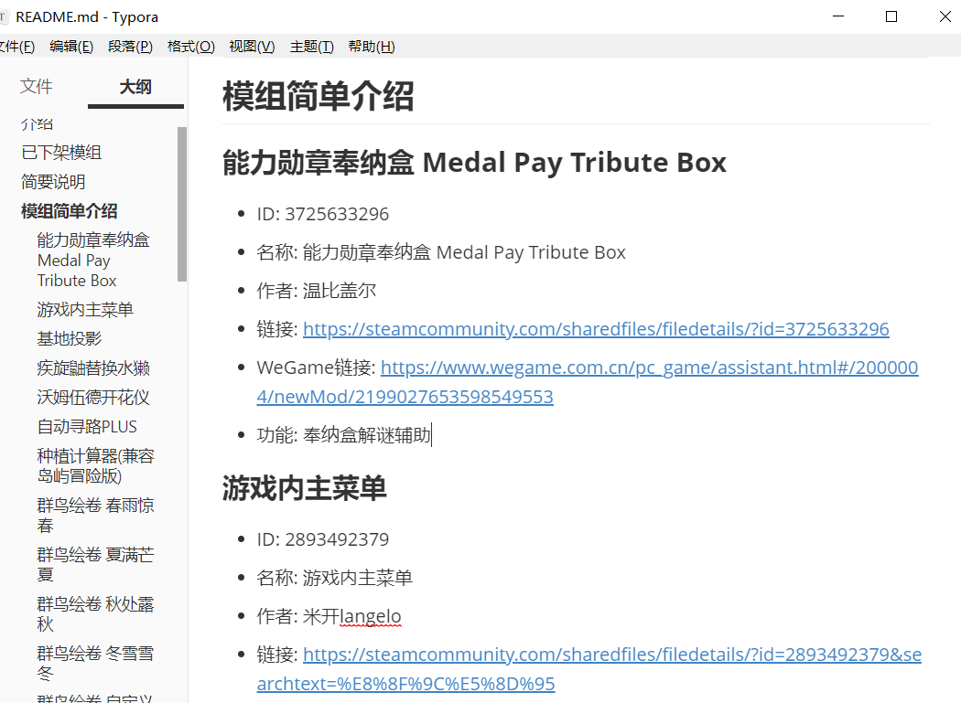The image size is (961, 703).
Task: Click the 能力勋章奉纳盒 Medal Pay Tribute Box heading
Action: [474, 163]
